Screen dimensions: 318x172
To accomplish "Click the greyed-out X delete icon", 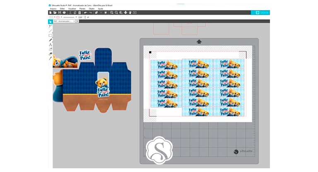I will pyautogui.click(x=101, y=12).
